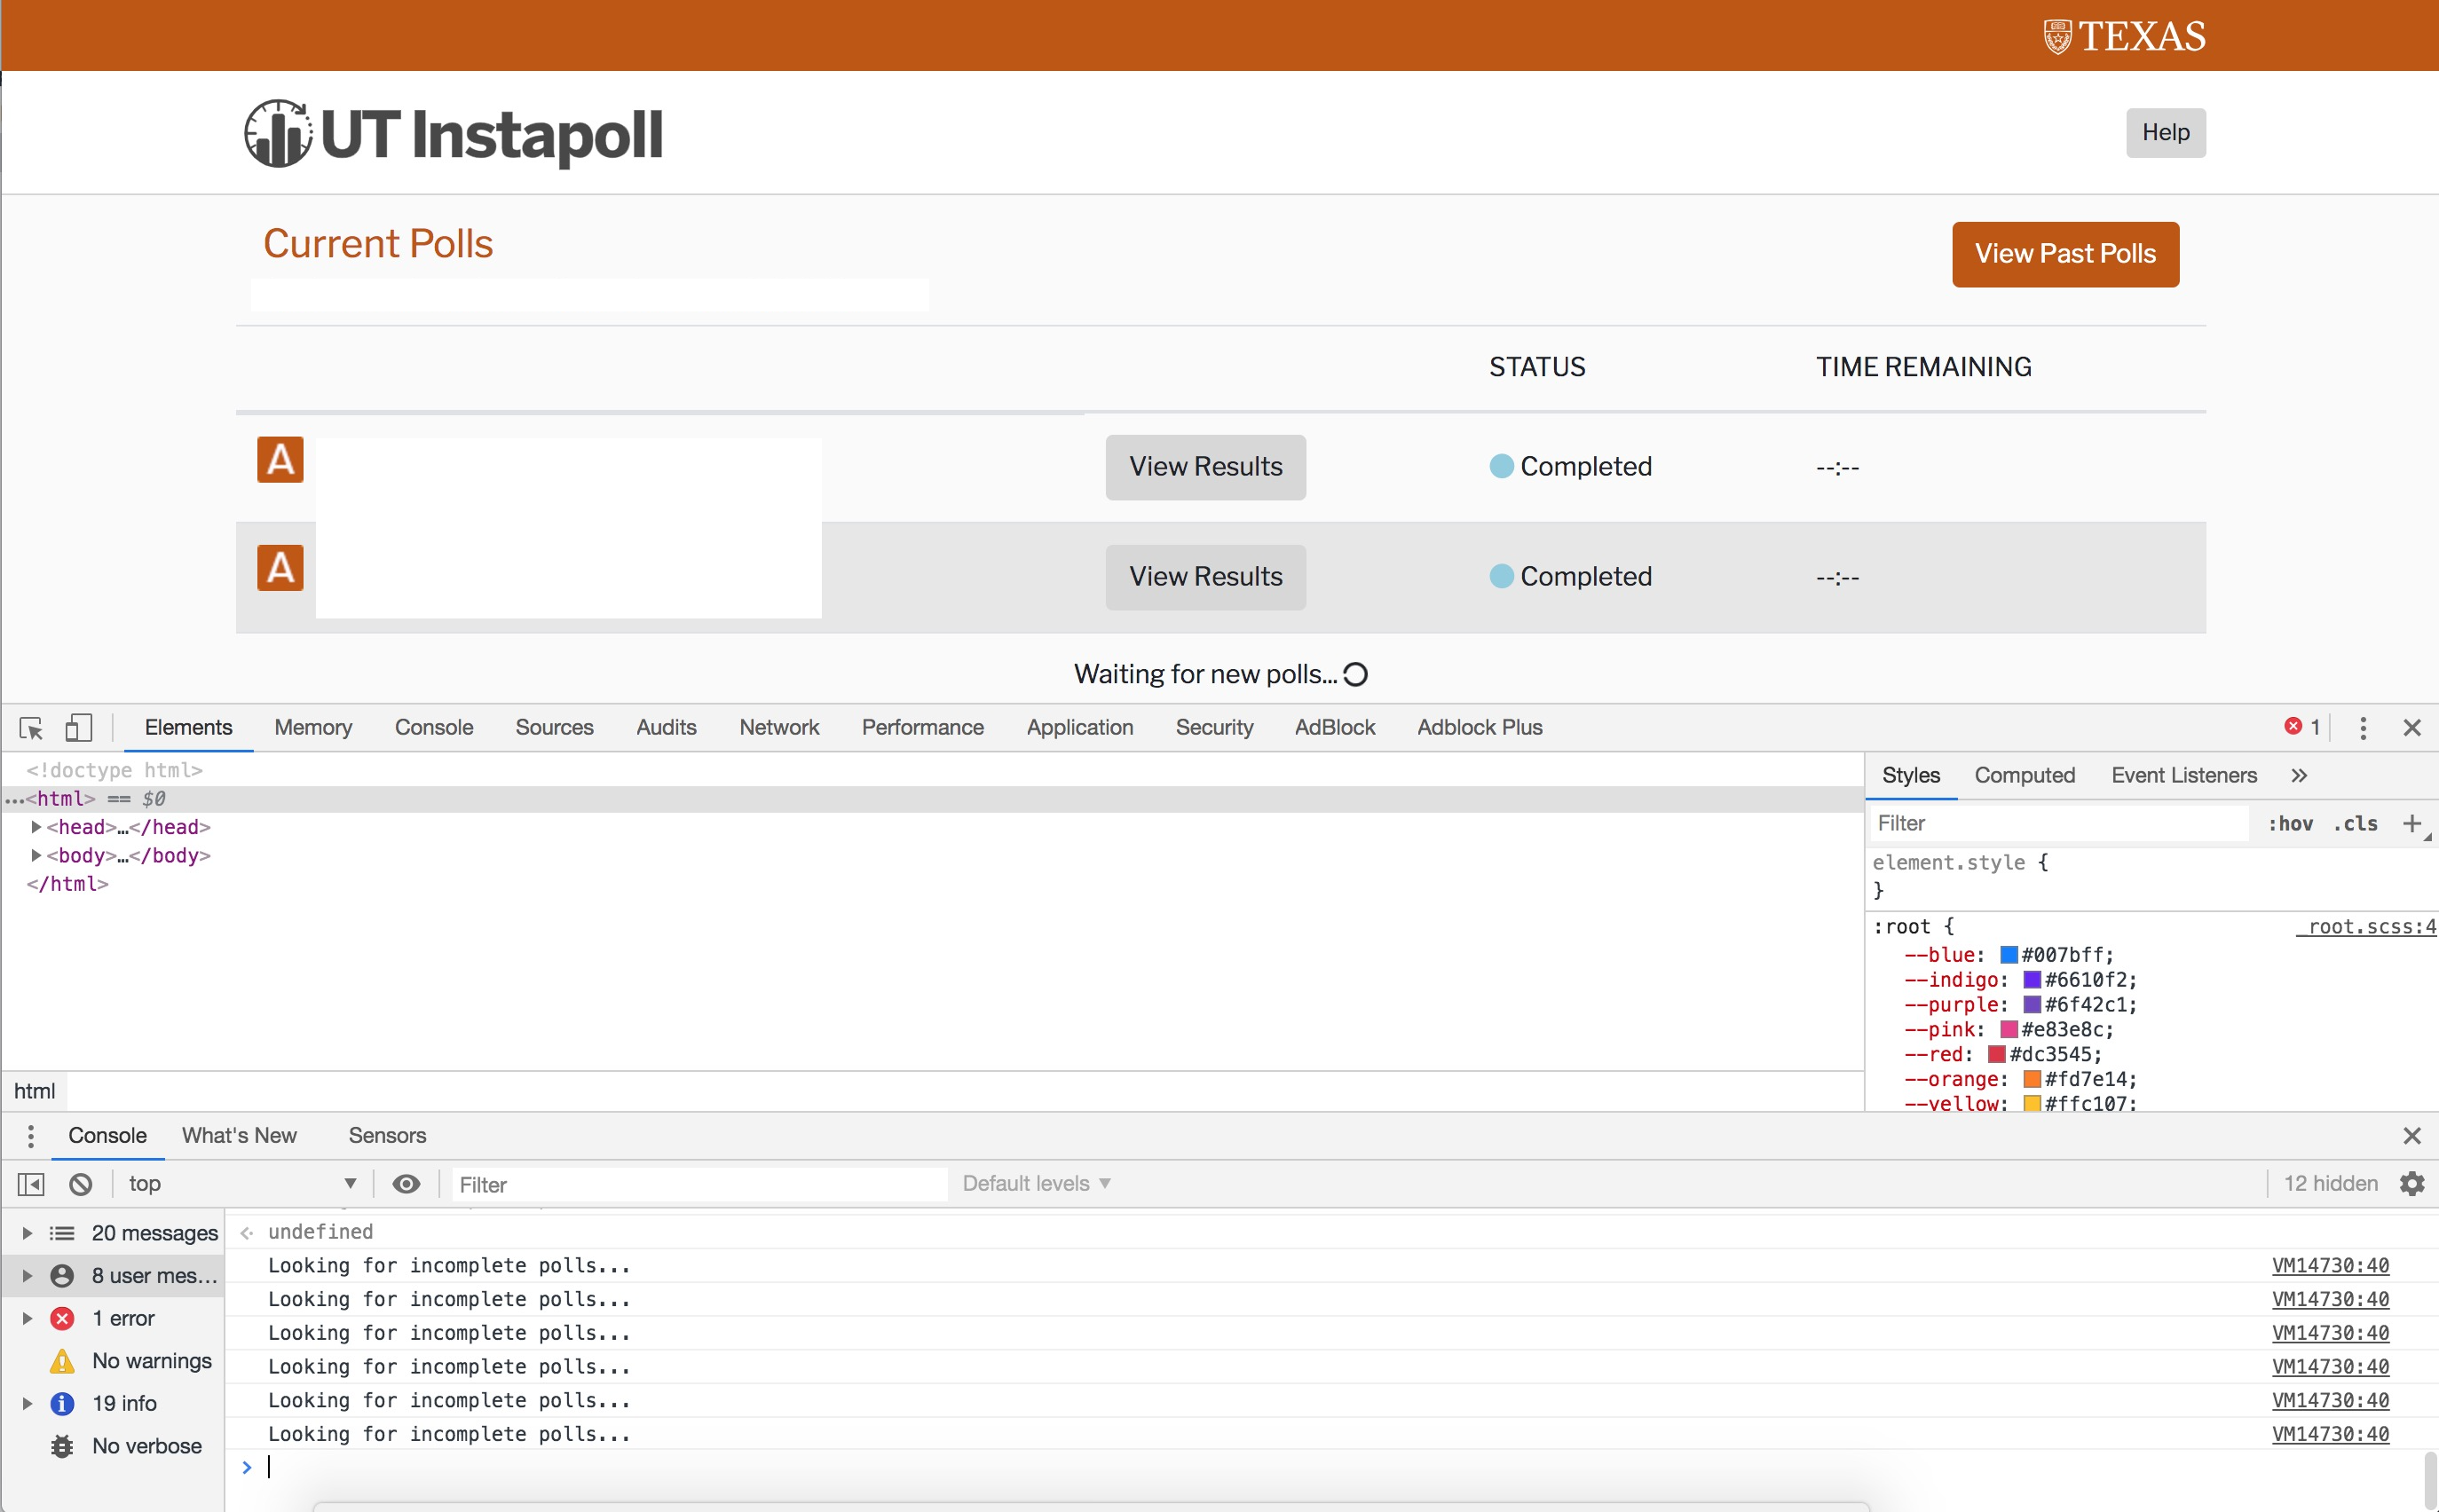Image resolution: width=2439 pixels, height=1512 pixels.
Task: Click View Results for the second poll
Action: (1205, 577)
